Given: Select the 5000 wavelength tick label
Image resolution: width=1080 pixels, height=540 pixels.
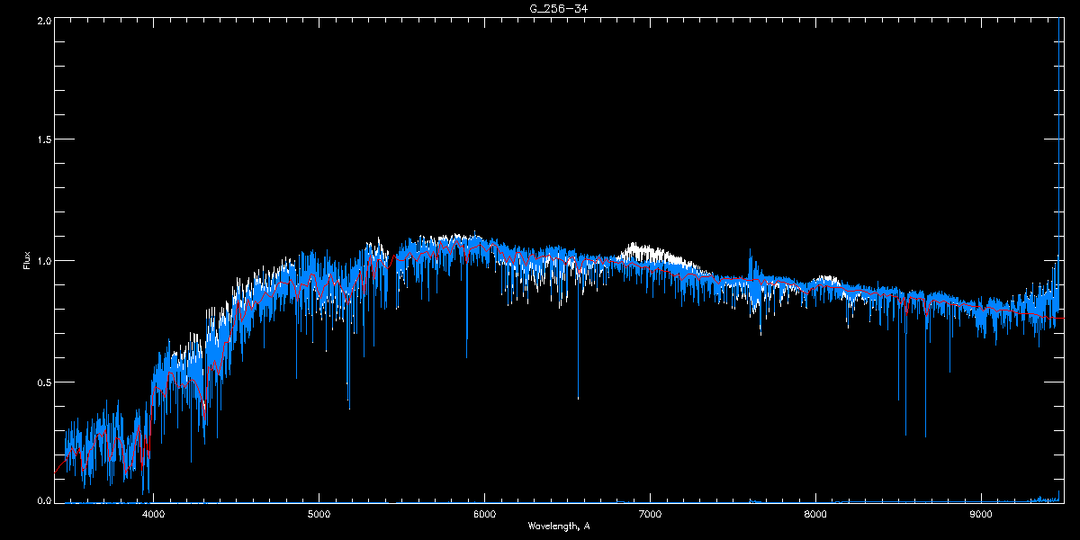Looking at the screenshot, I should click(319, 514).
